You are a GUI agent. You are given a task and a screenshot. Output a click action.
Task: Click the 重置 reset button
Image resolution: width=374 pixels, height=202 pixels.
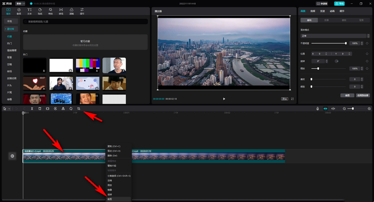(347, 95)
